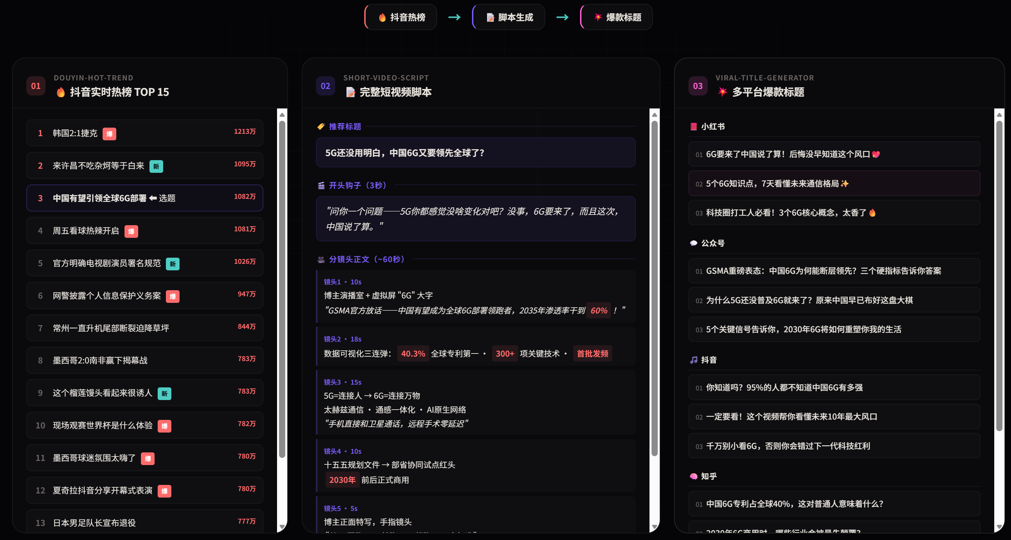Select hot topic 中国有望引领全球6G部署
Viewport: 1011px width, 540px height.
(x=145, y=198)
